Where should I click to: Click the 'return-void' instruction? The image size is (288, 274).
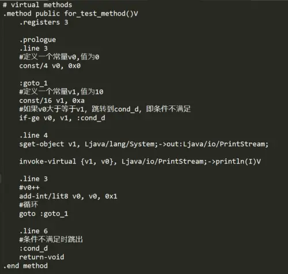pos(41,257)
